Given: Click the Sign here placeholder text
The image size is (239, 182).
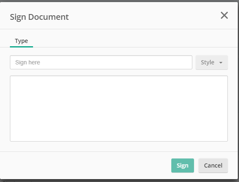Looking at the screenshot, I should [28, 62].
